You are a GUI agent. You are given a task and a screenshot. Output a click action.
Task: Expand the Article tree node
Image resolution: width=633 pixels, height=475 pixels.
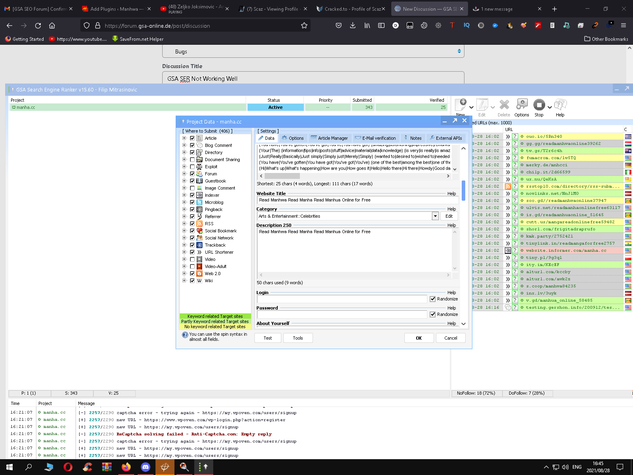tap(184, 138)
